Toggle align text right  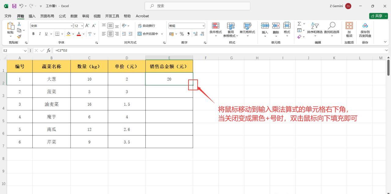click(117, 34)
